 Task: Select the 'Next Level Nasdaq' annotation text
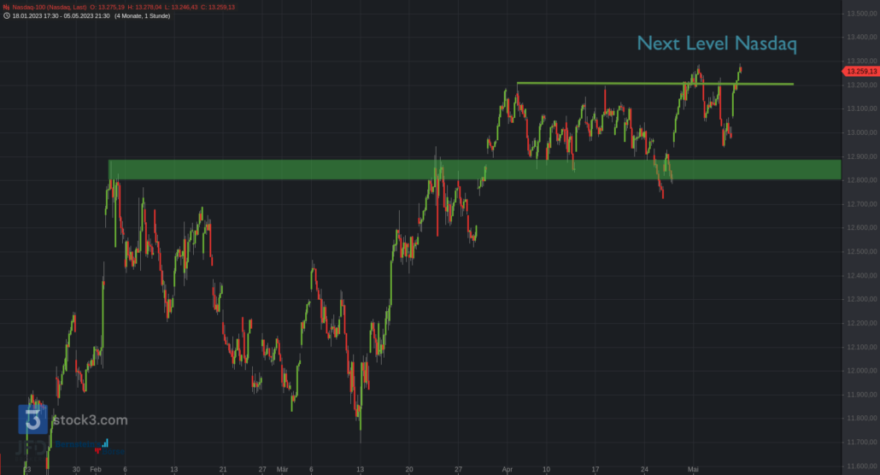pyautogui.click(x=717, y=44)
